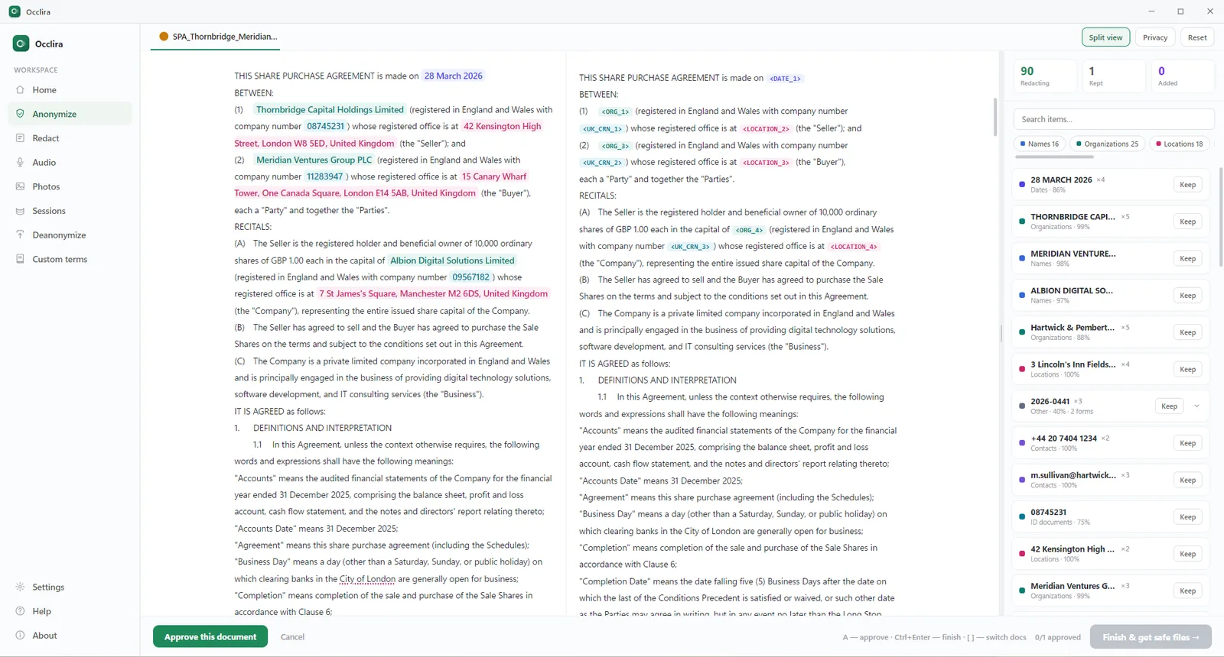Image resolution: width=1224 pixels, height=657 pixels.
Task: Click Finish & get safe files
Action: (1151, 636)
